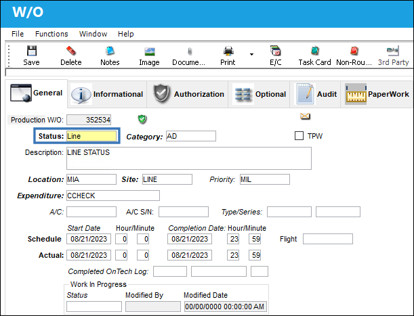Open the File menu
This screenshot has height=316, width=414.
point(18,34)
